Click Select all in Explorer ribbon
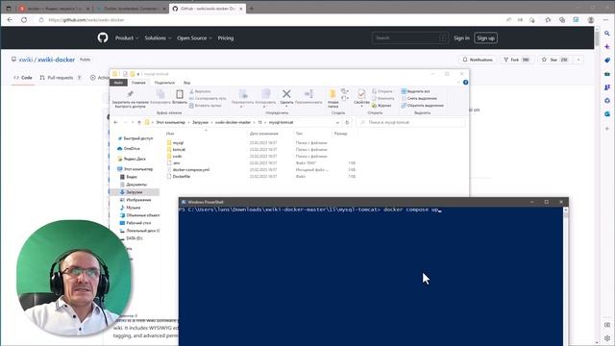This screenshot has height=346, width=615. click(416, 91)
